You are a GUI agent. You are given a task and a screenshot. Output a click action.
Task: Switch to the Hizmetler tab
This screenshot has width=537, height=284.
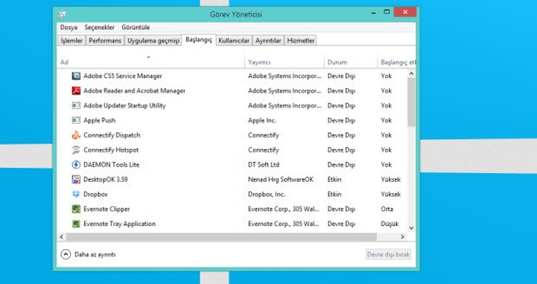pos(301,41)
